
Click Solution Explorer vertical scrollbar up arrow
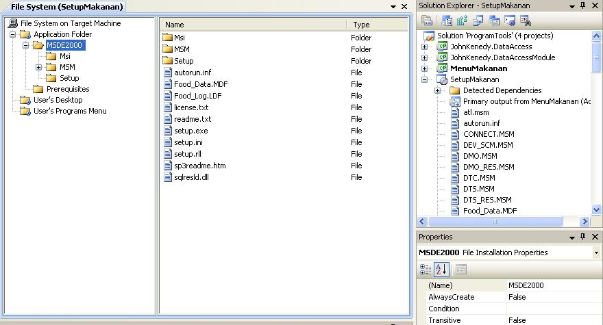pyautogui.click(x=596, y=36)
